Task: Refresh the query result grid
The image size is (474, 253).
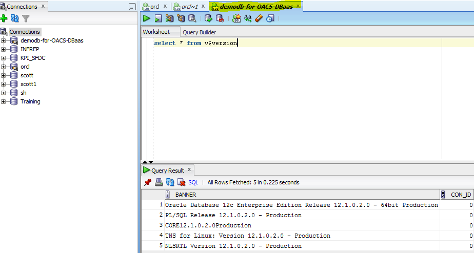Action: (170, 182)
